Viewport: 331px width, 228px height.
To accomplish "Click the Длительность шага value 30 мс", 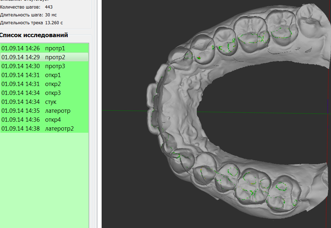I will [x=51, y=15].
